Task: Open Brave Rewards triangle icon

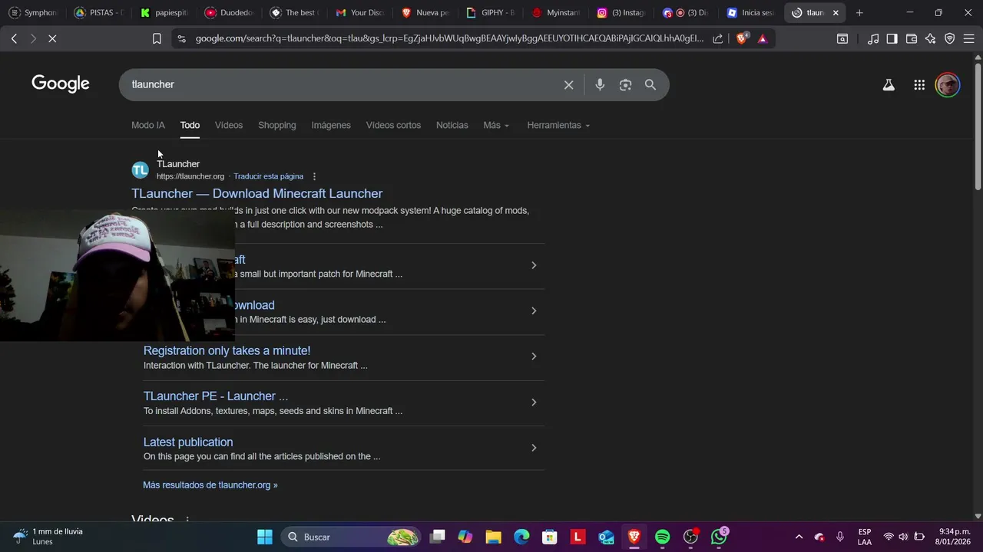Action: [x=762, y=38]
